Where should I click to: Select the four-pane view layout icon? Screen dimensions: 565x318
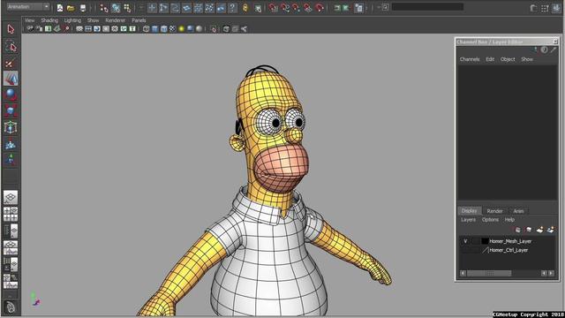[11, 214]
